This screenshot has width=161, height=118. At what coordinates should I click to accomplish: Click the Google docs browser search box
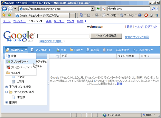point(129,9)
